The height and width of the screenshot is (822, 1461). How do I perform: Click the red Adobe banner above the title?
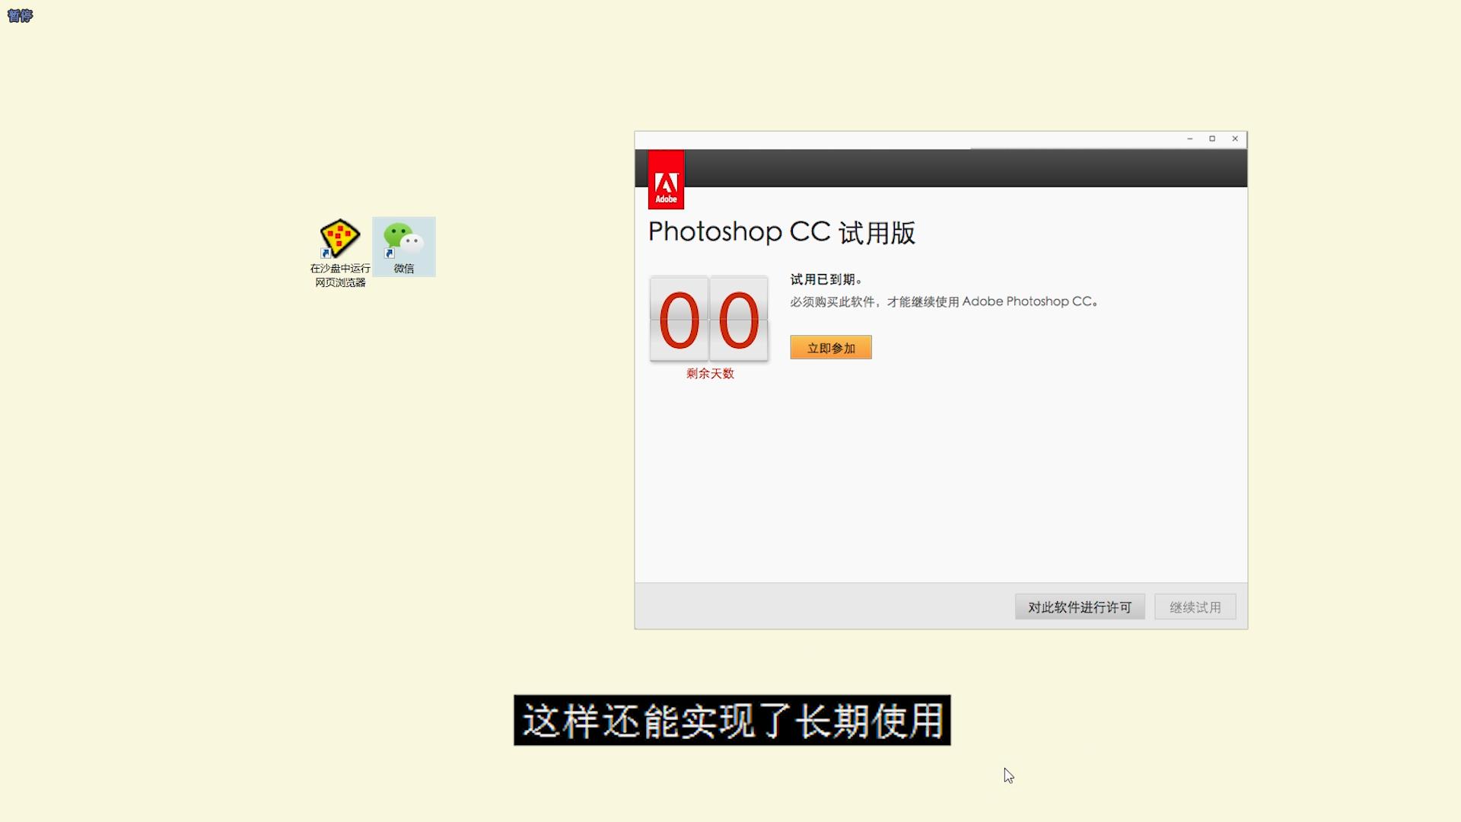coord(667,179)
